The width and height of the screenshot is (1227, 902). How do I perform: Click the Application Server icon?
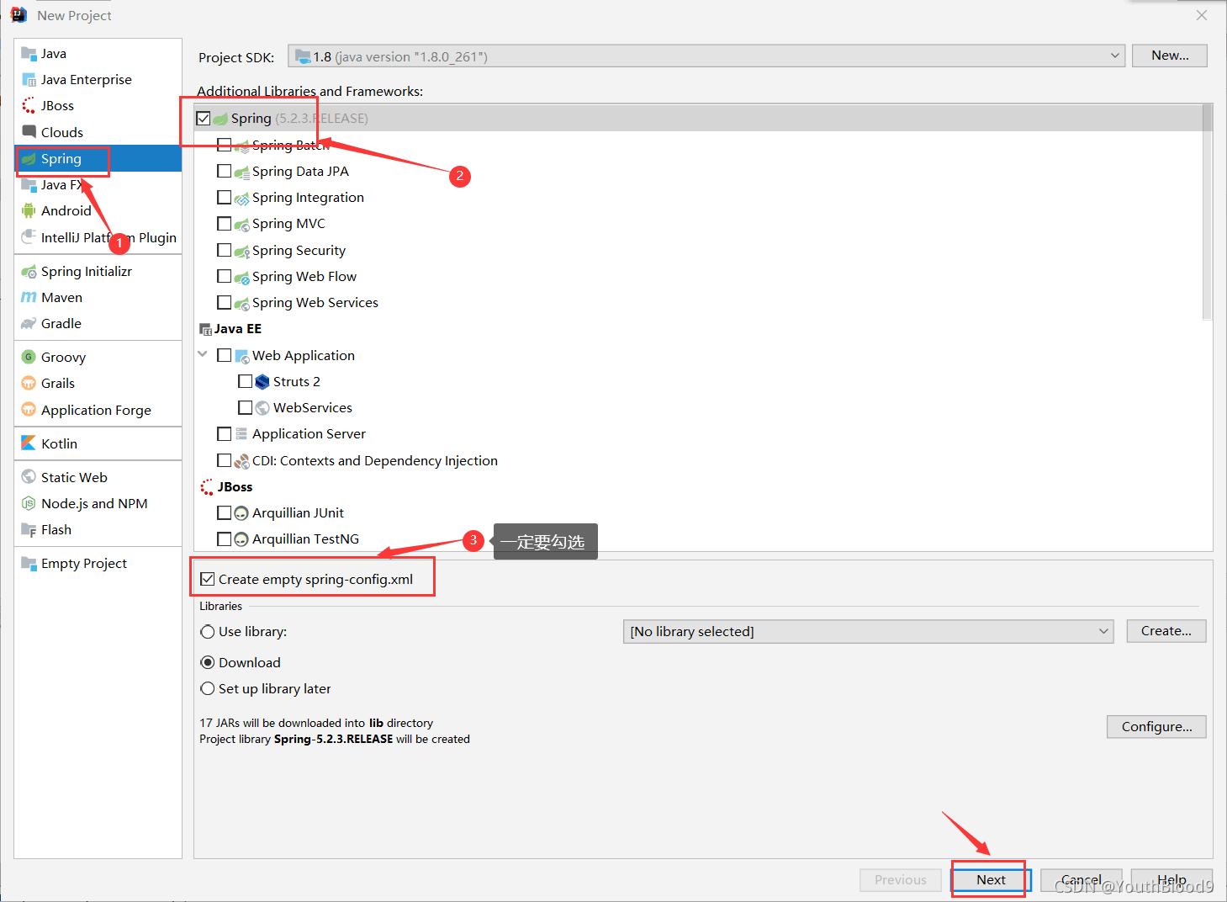(x=241, y=434)
